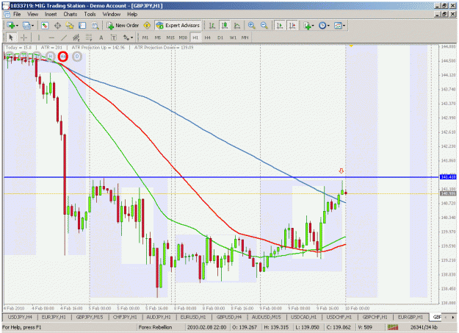Screen dimensions: 459x333
Task: Open the Insert menu
Action: [x=51, y=14]
